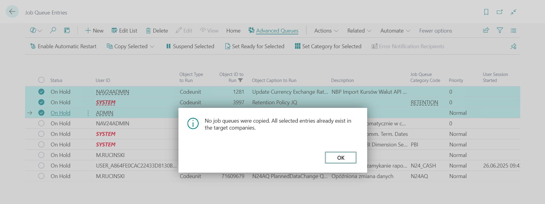Click the N24_CASH category cell
Image resolution: width=545 pixels, height=204 pixels.
(423, 165)
